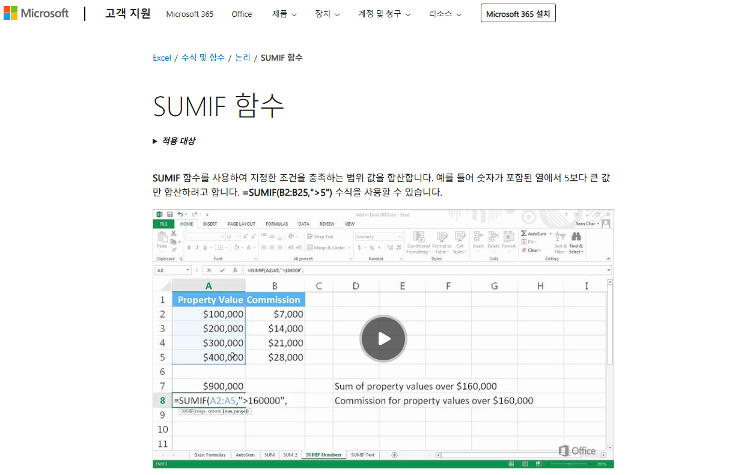
Task: Click Cut scissors icon in Excel ribbon
Action: click(x=173, y=234)
